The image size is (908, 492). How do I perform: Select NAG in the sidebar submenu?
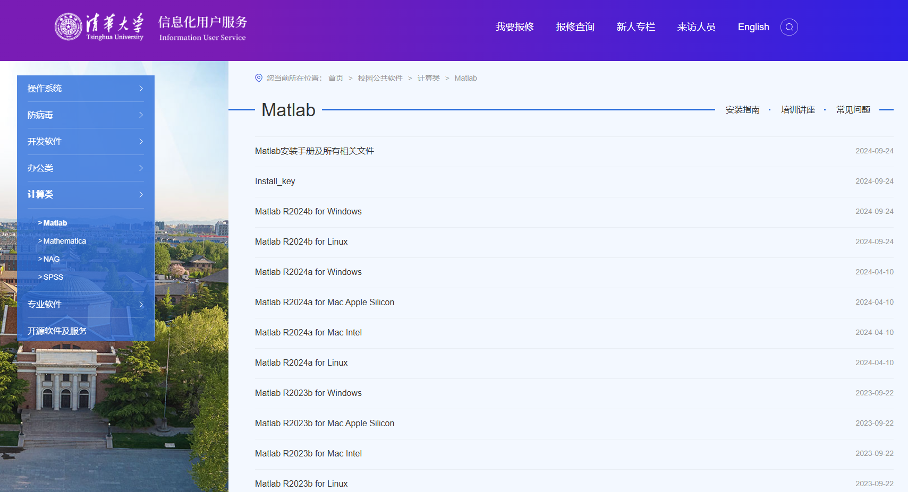click(x=52, y=259)
